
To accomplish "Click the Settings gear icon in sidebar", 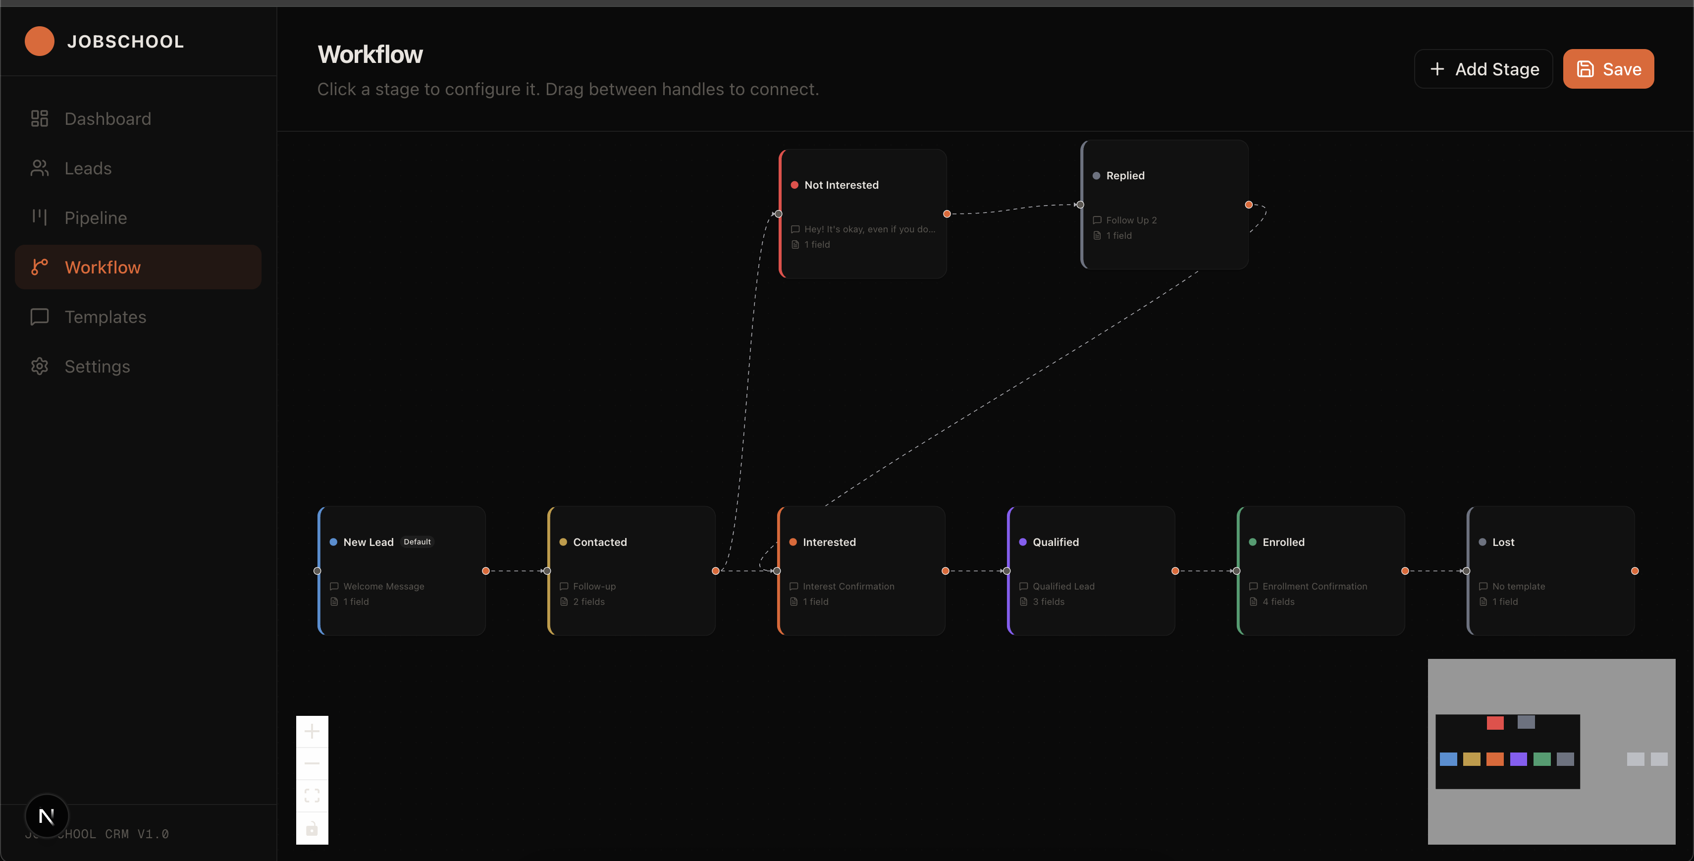I will 40,367.
